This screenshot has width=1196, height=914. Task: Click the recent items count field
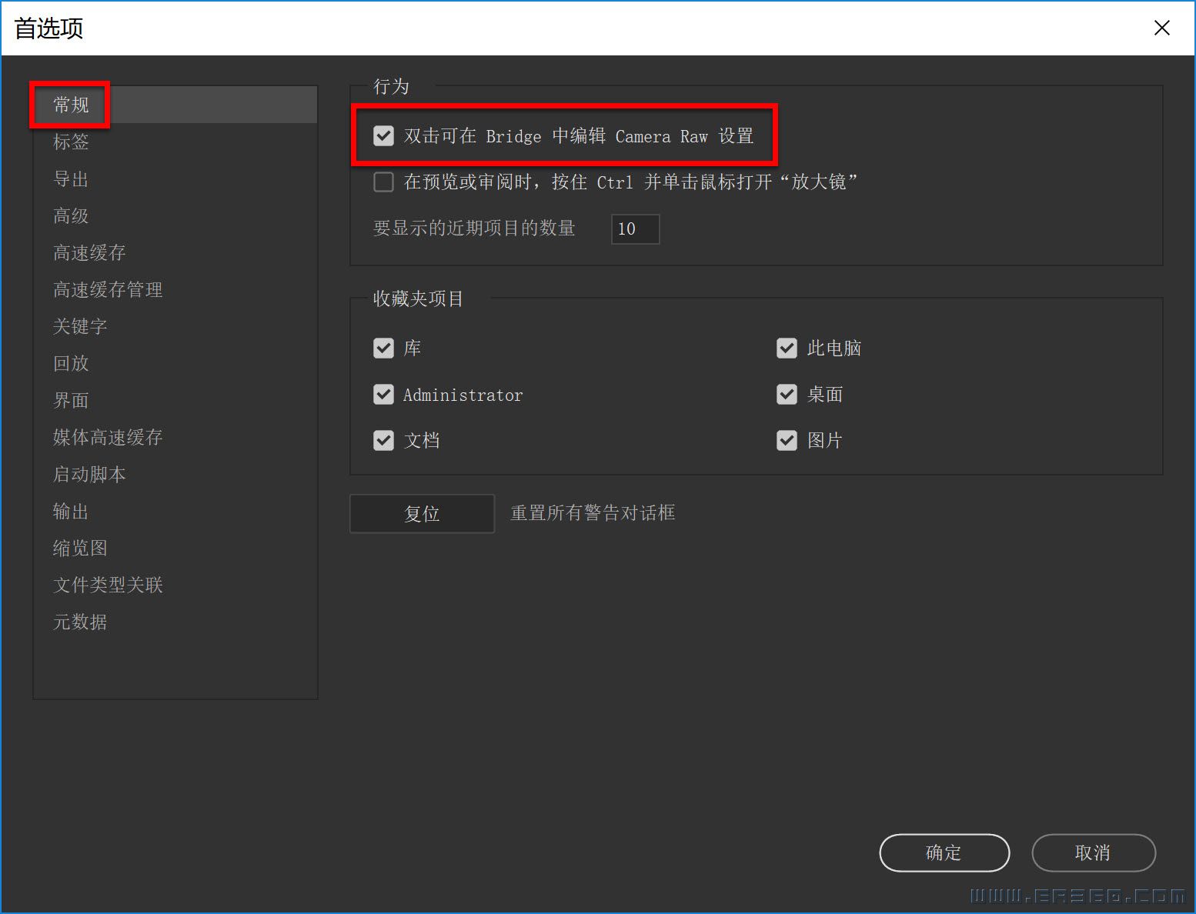pos(635,228)
